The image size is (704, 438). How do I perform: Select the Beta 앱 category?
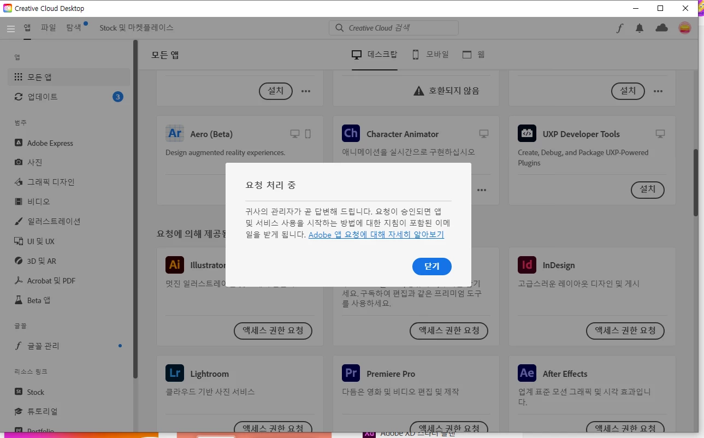69,300
